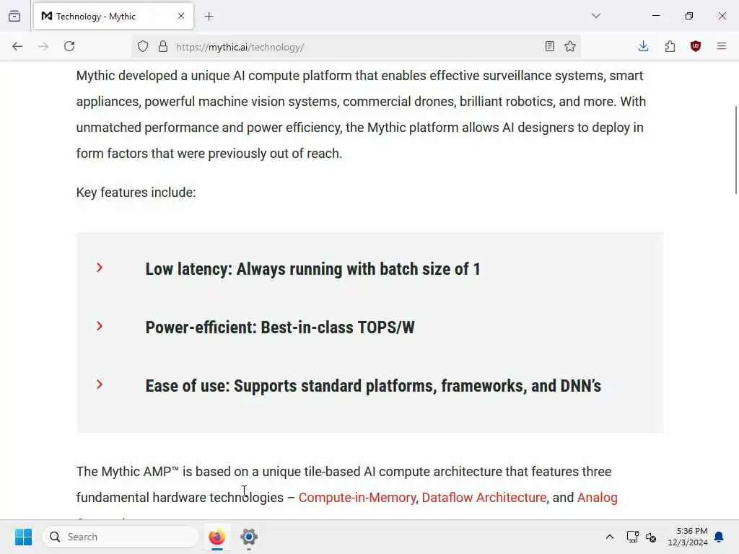Viewport: 739px width, 554px height.
Task: Close the Technology - Mythic tab
Action: coord(181,16)
